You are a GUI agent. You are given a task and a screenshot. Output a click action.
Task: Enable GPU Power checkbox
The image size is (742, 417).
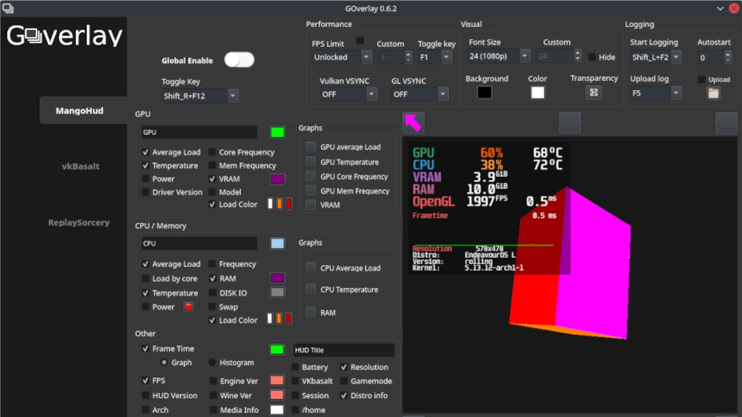(145, 178)
